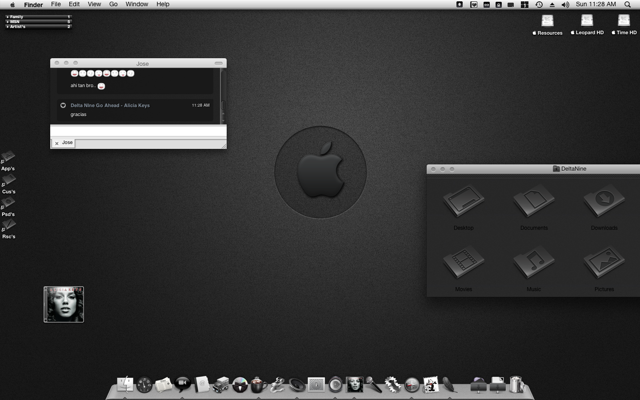This screenshot has width=640, height=400.
Task: Open the gray info panel dock icon
Action: click(x=316, y=385)
